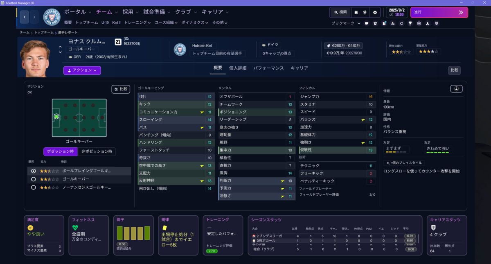Open the ダイナミクス submenu dropdown
The width and height of the screenshot is (491, 264).
point(195,23)
